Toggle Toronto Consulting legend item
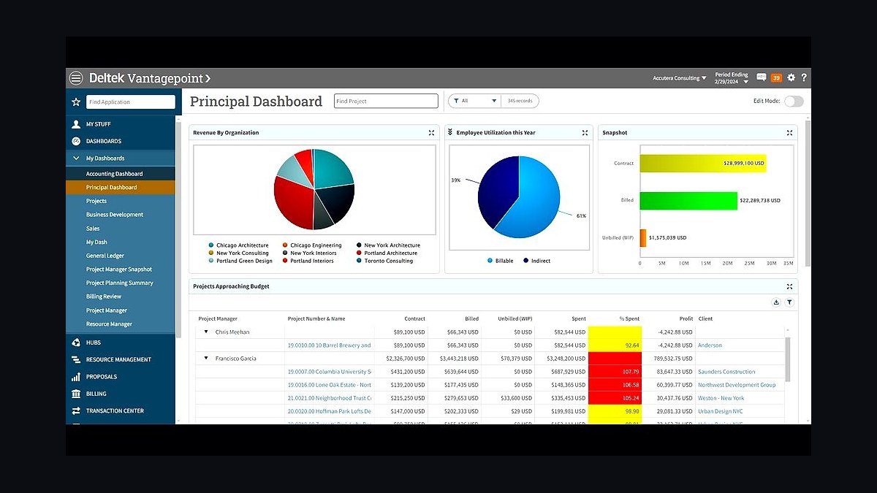877x493 pixels. [x=384, y=261]
